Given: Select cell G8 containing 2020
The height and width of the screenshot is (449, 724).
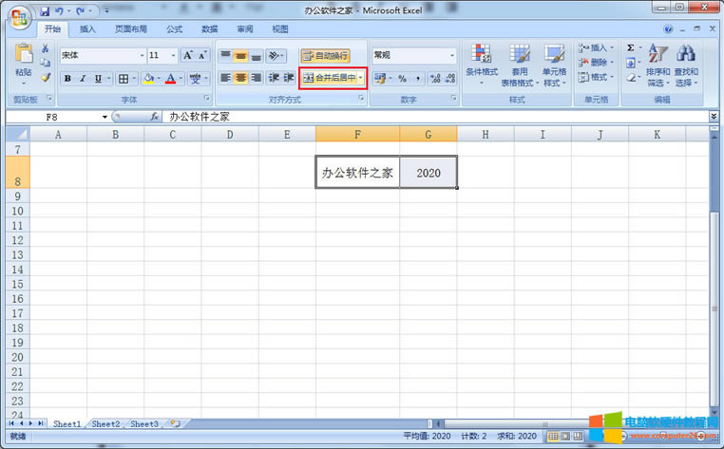Looking at the screenshot, I should click(428, 173).
